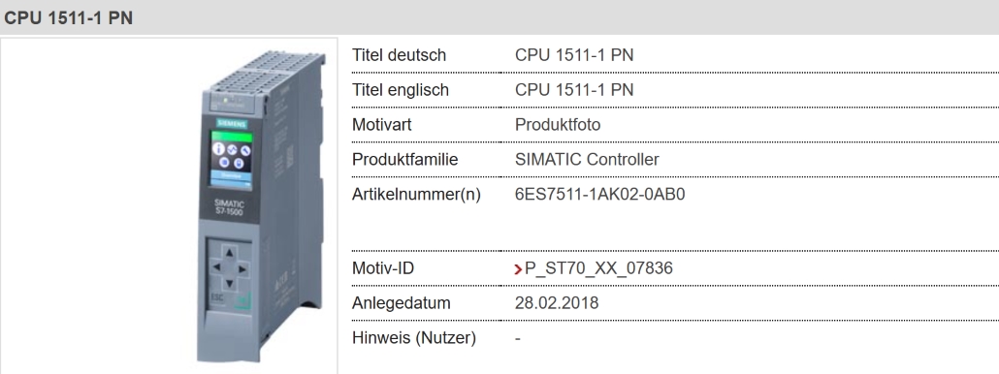Click the Titel englisch value text
The width and height of the screenshot is (999, 374).
point(574,90)
